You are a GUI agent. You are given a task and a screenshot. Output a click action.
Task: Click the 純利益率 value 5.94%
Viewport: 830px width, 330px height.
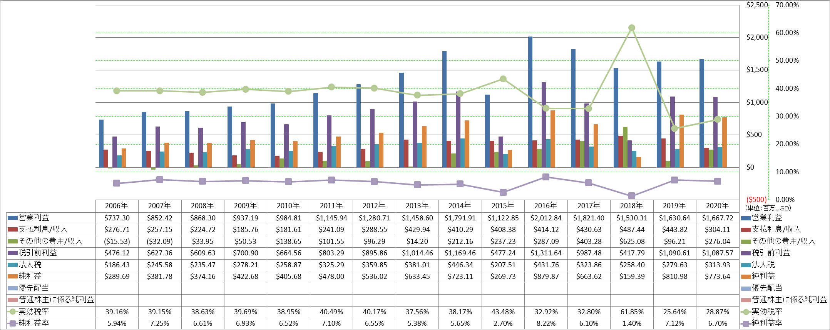click(x=117, y=323)
